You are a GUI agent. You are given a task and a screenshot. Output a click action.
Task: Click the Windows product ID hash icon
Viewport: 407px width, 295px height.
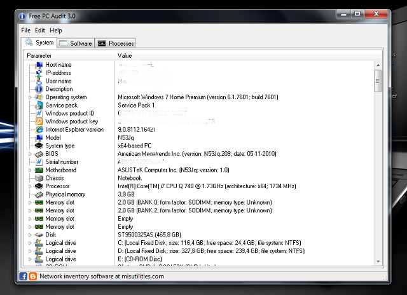[x=39, y=113]
